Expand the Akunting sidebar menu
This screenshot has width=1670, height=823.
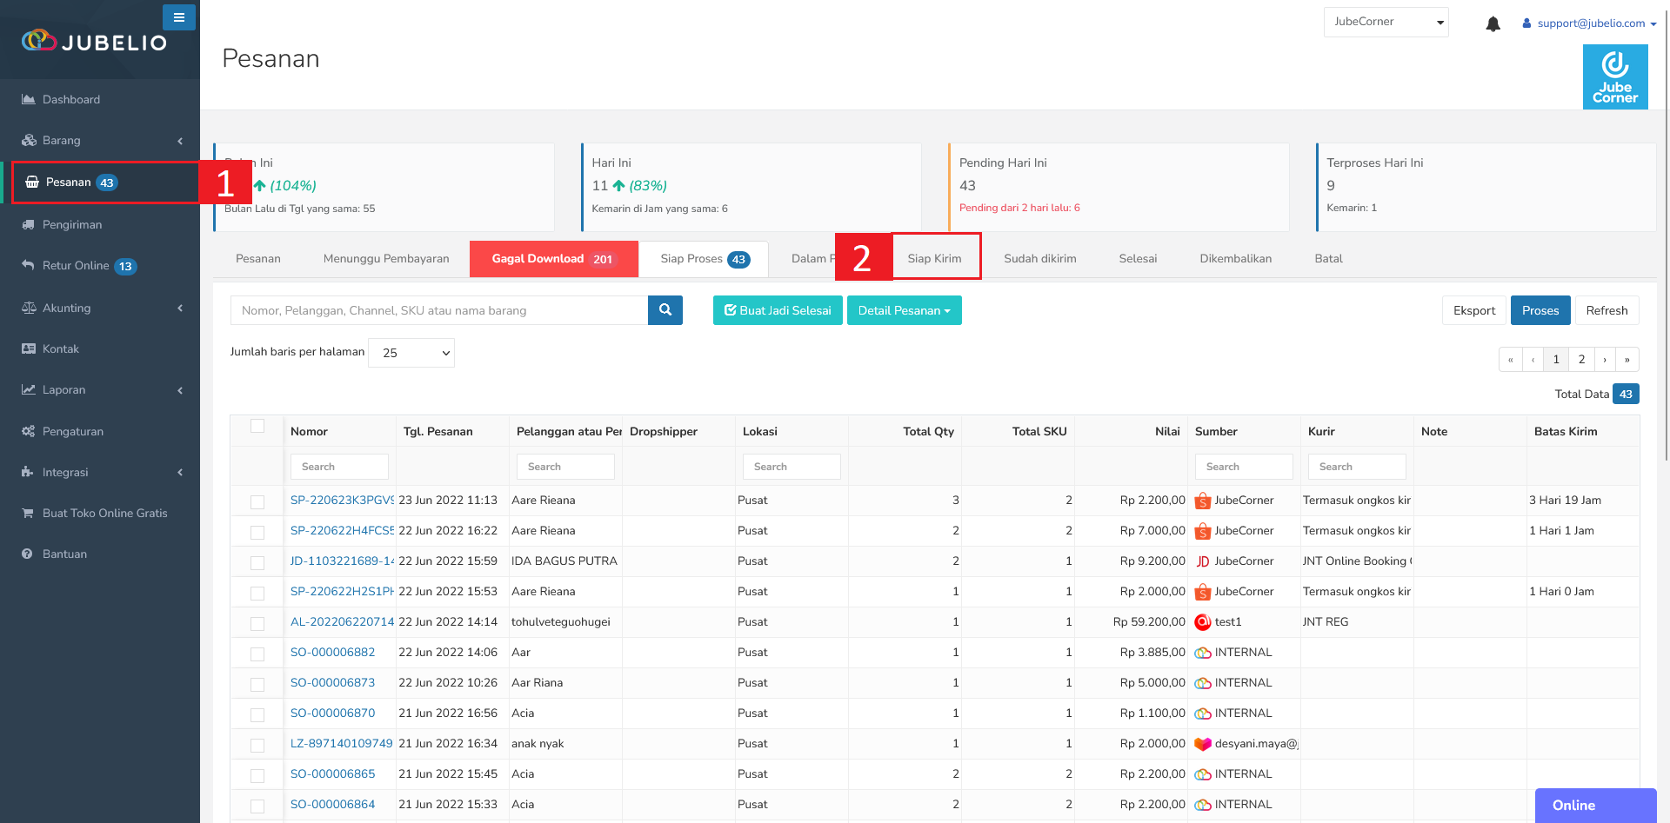coord(100,308)
